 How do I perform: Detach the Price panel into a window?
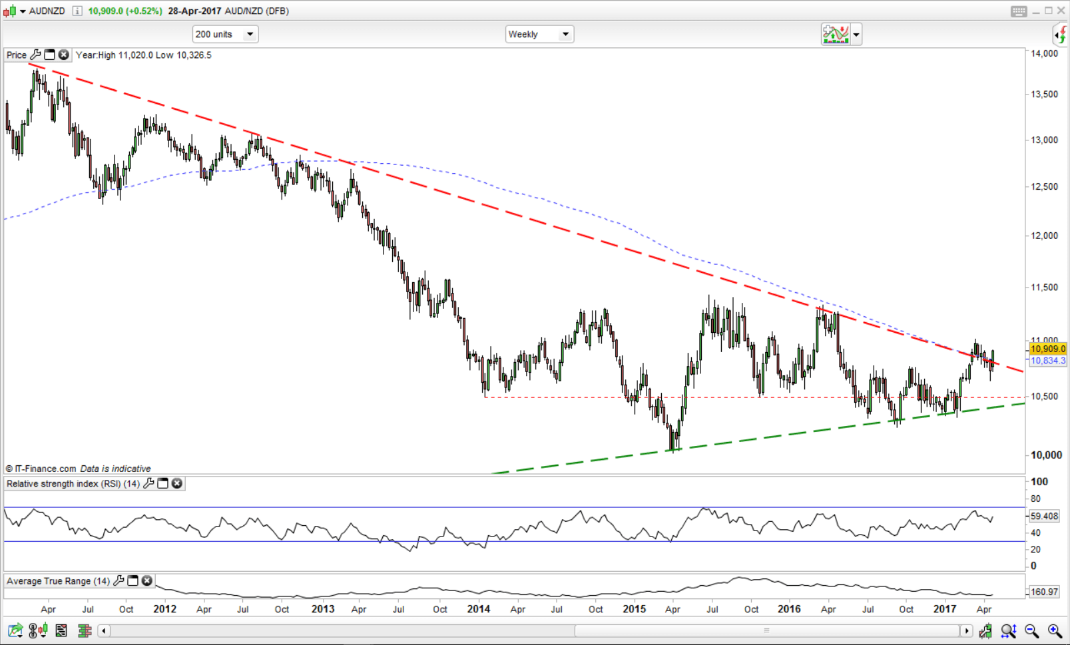(x=49, y=55)
